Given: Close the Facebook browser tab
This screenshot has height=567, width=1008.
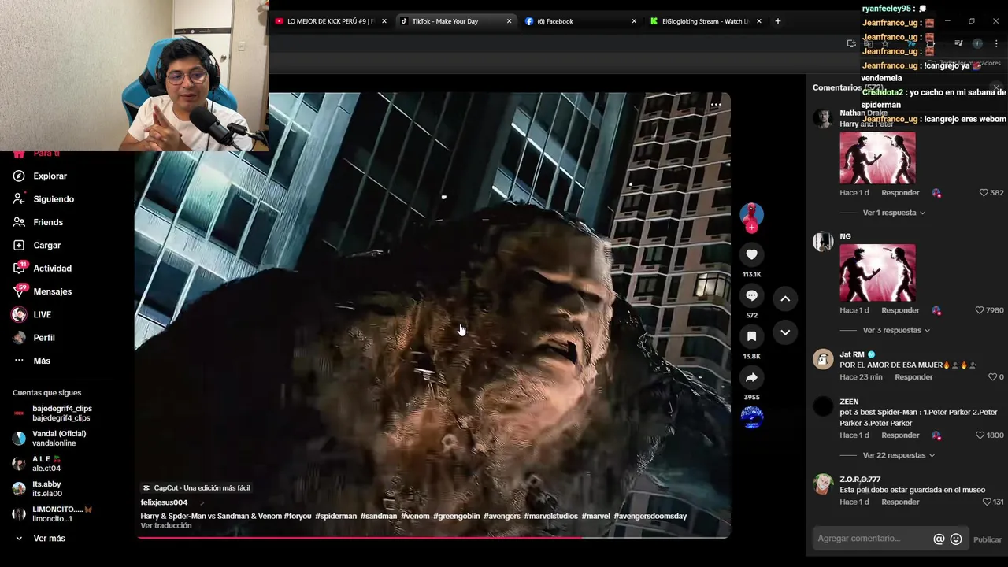Looking at the screenshot, I should (634, 21).
